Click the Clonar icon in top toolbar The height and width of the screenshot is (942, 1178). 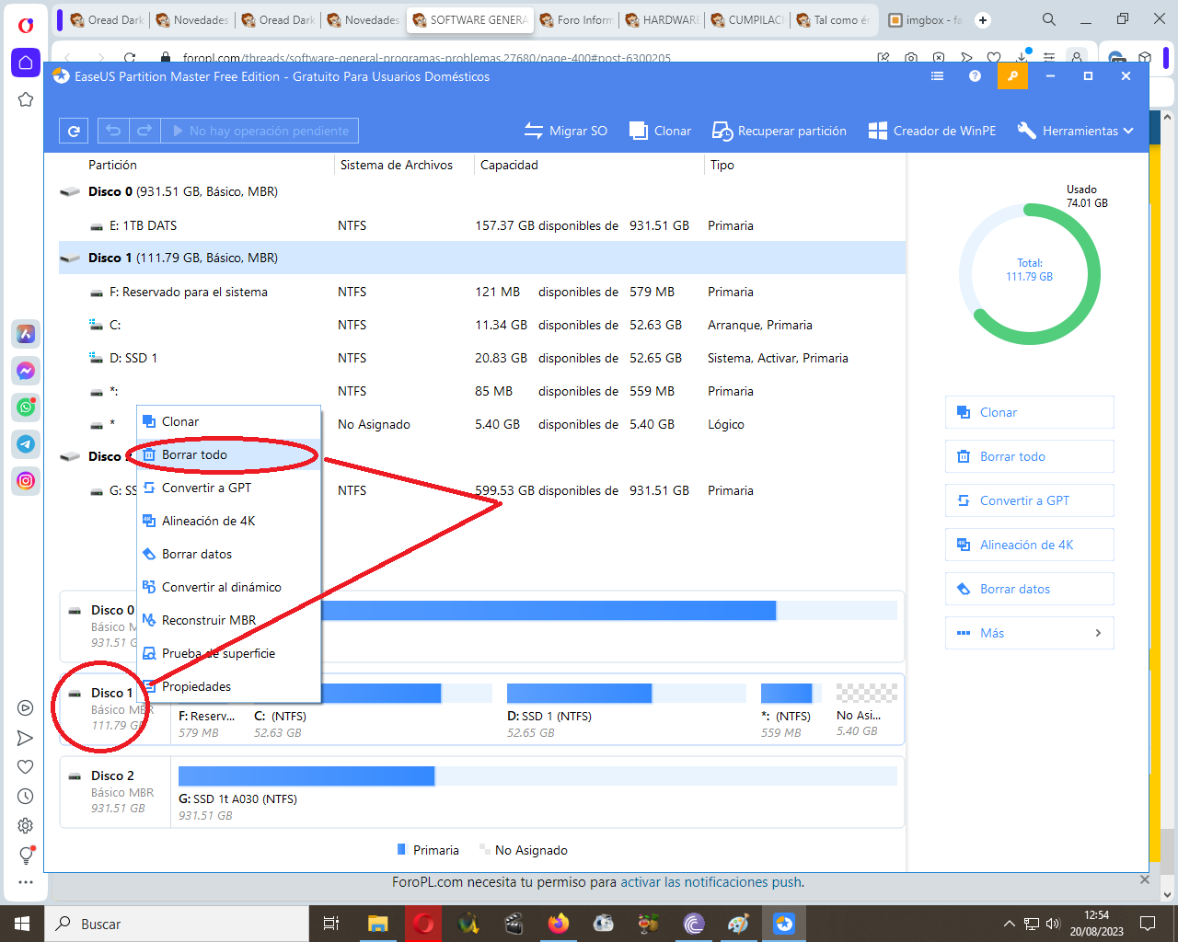pyautogui.click(x=639, y=131)
